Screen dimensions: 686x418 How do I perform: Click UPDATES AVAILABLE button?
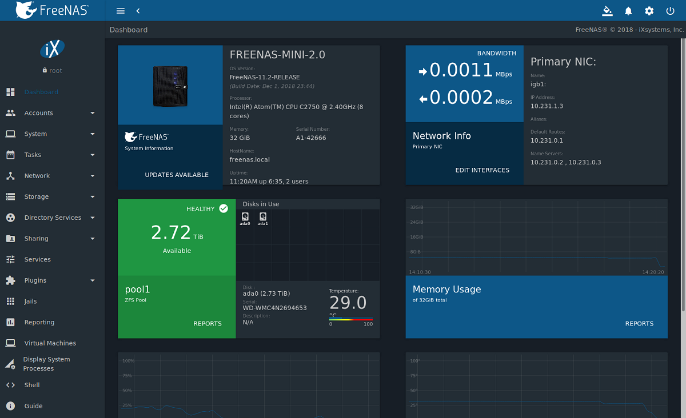pyautogui.click(x=177, y=175)
